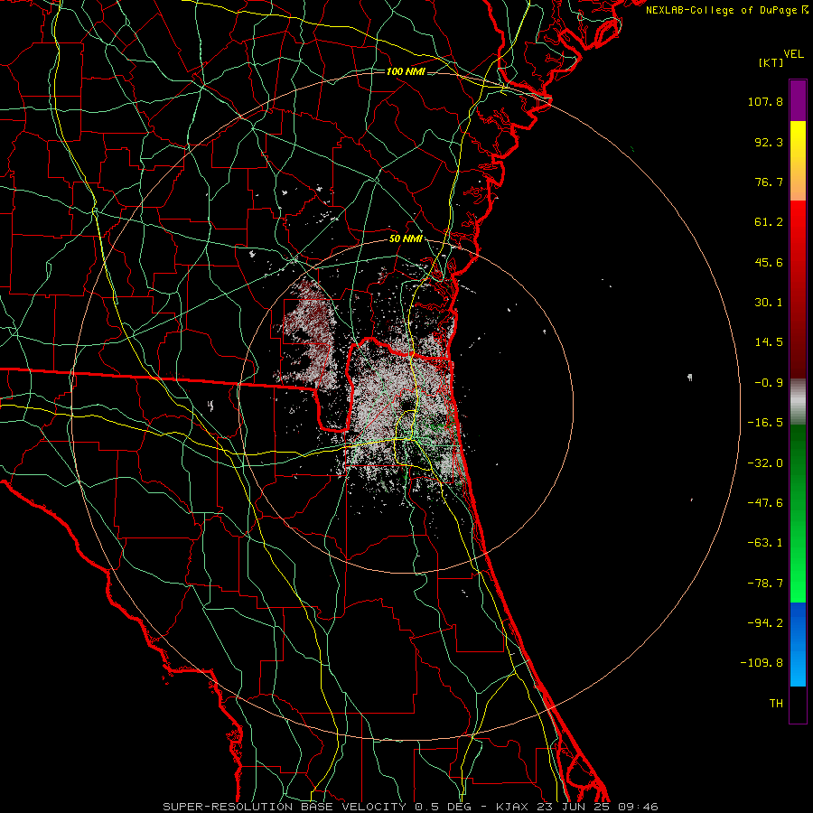The image size is (813, 813).
Task: Click the -78.7 legend value
Action: (765, 584)
